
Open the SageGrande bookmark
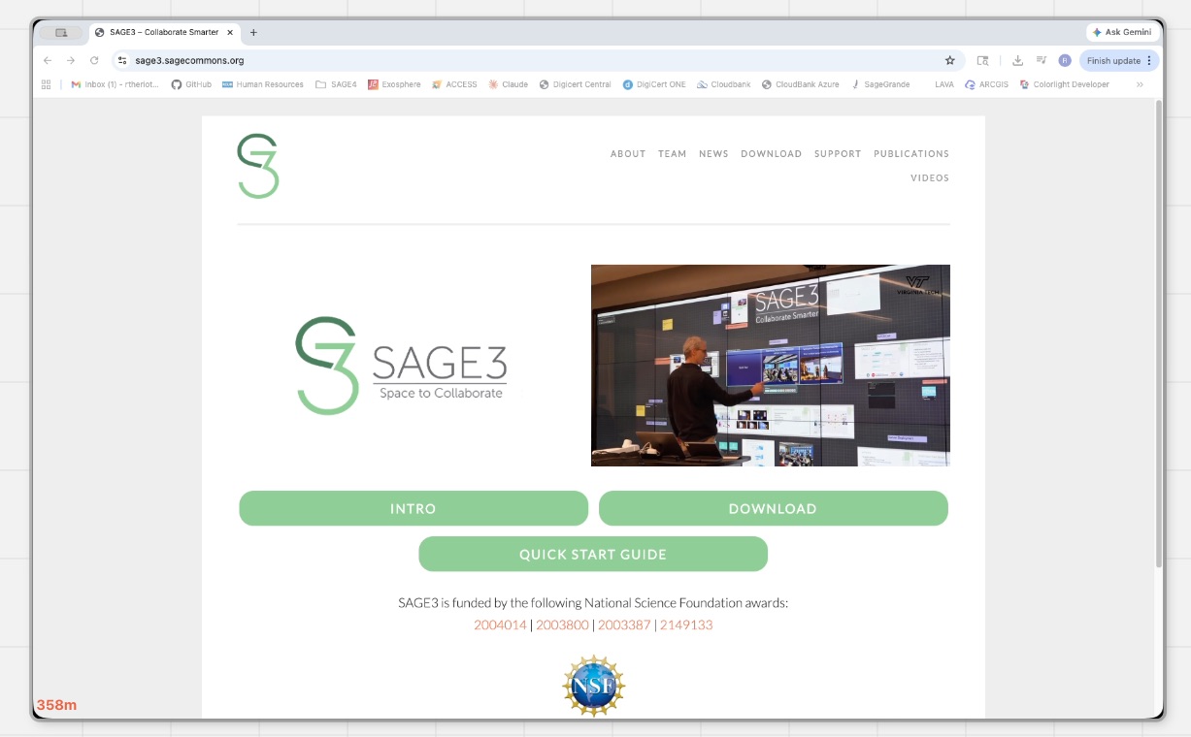coord(880,84)
